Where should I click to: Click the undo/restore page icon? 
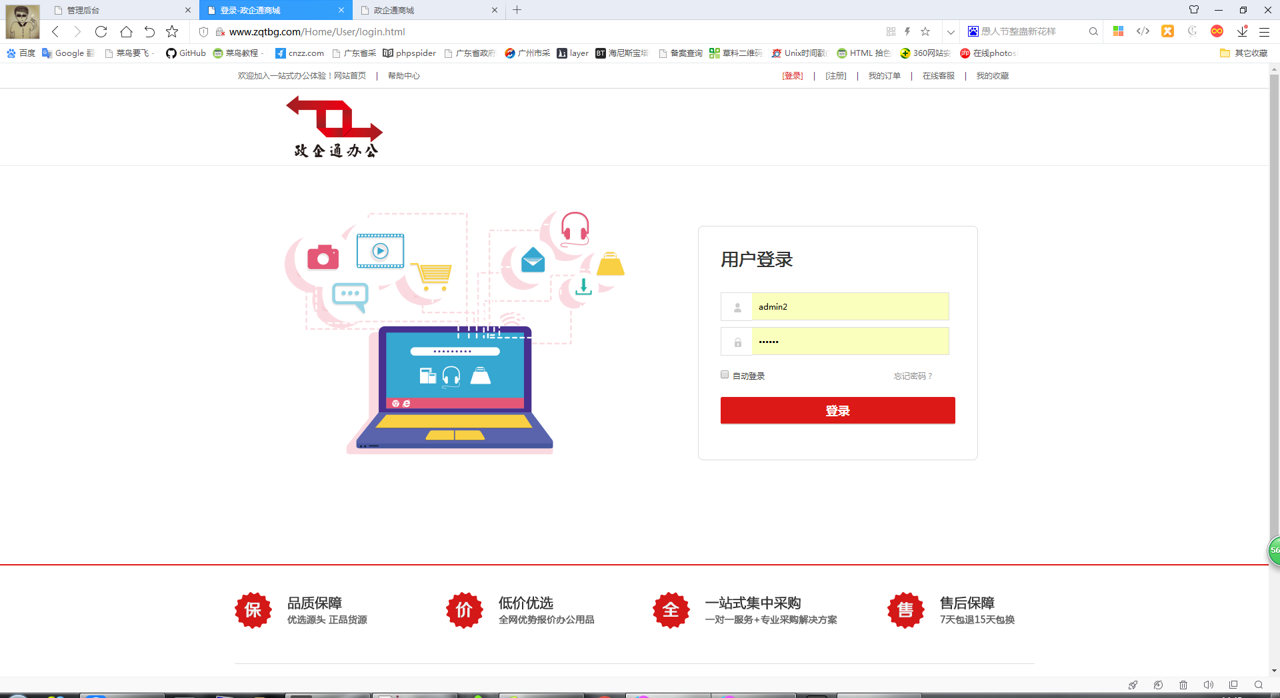tap(149, 31)
